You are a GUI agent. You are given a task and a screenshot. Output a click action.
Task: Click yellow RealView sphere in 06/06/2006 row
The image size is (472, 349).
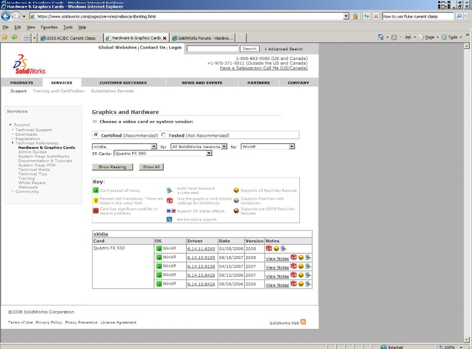(x=301, y=284)
